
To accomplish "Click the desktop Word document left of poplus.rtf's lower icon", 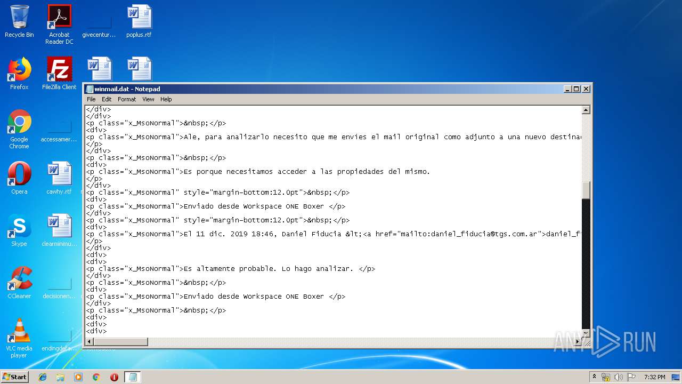I will 100,69.
